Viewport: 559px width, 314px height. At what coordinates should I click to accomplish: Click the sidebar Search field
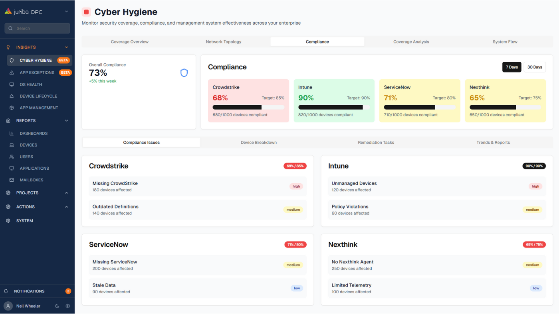pos(37,28)
